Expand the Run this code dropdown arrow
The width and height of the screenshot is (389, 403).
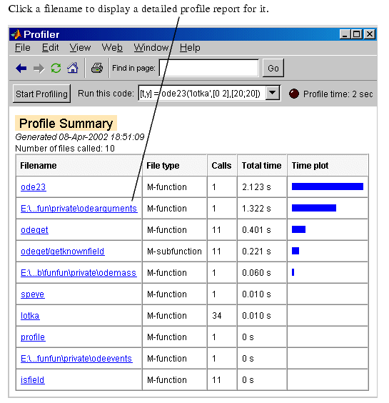coord(273,93)
